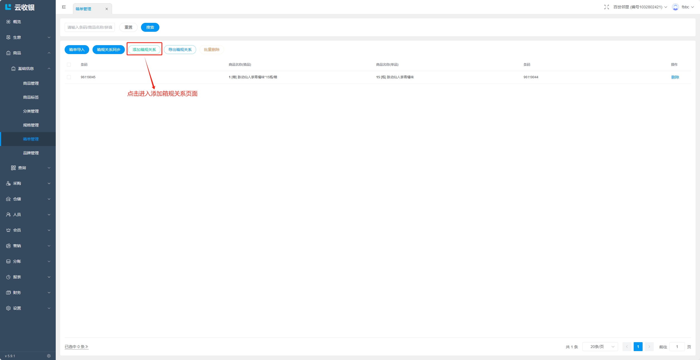Click the 概览 overview icon in sidebar
The image size is (700, 360).
tap(8, 22)
